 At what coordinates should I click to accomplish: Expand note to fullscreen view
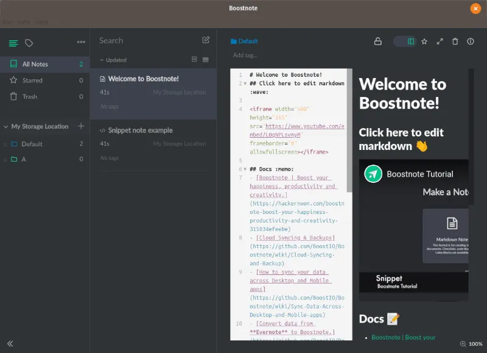[x=440, y=41]
